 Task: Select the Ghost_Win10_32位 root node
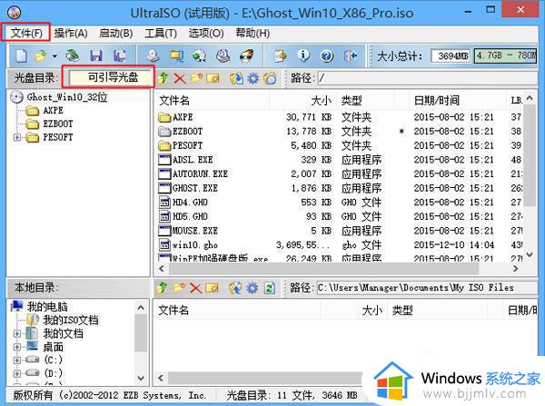click(x=66, y=97)
